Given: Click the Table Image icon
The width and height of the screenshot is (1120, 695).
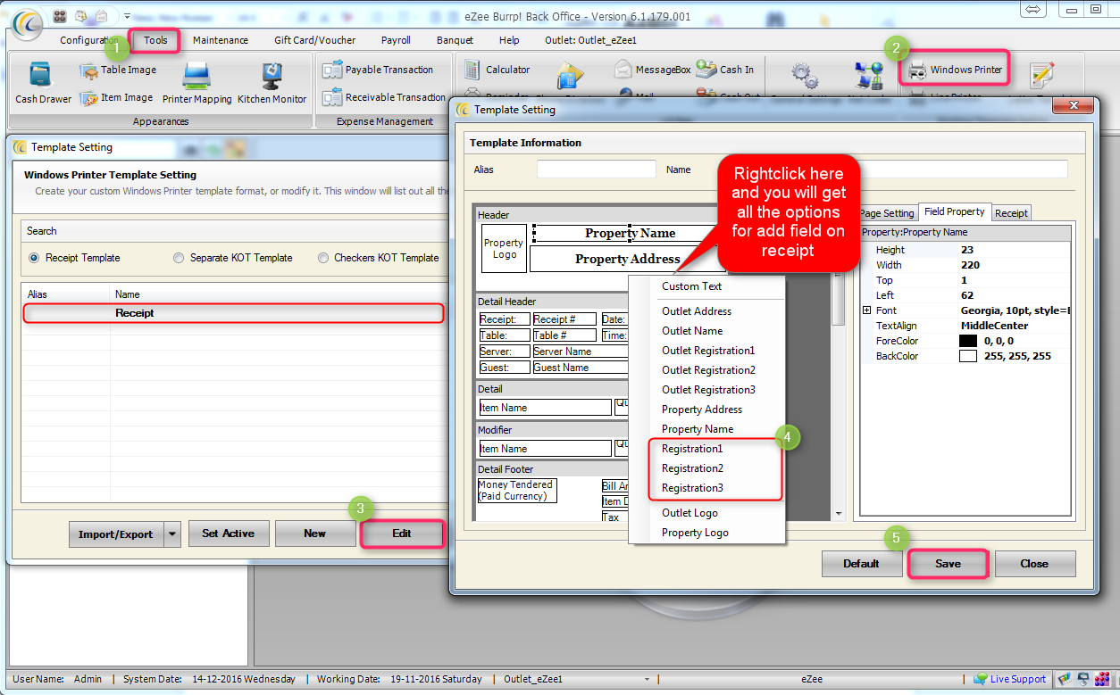Looking at the screenshot, I should click(x=88, y=70).
